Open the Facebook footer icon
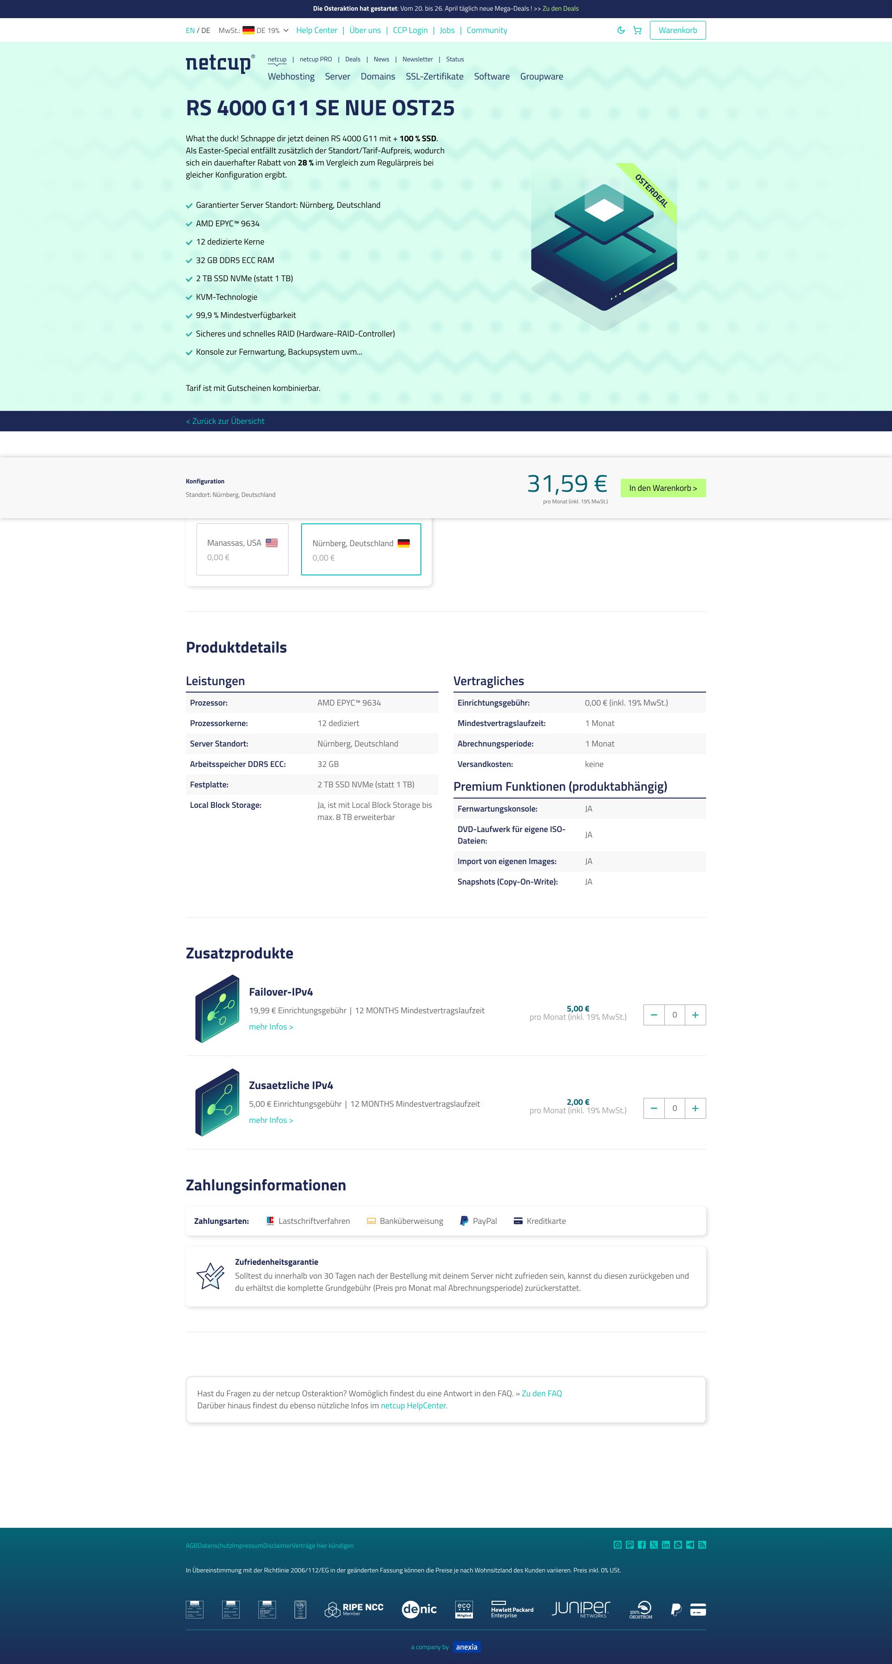Viewport: 892px width, 1664px height. point(642,1545)
